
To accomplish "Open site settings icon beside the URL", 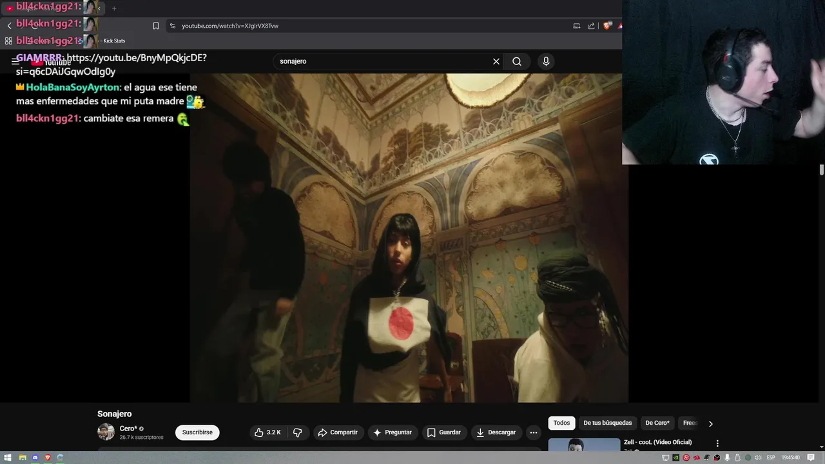I will [x=173, y=26].
